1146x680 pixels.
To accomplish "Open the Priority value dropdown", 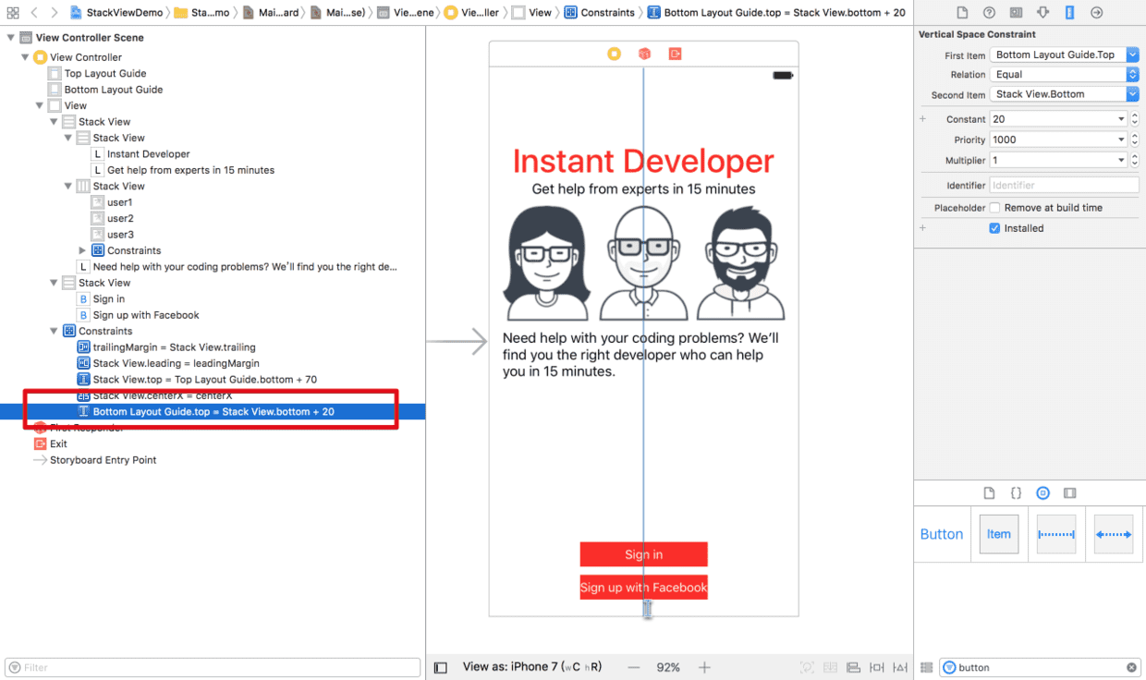I will (1121, 140).
